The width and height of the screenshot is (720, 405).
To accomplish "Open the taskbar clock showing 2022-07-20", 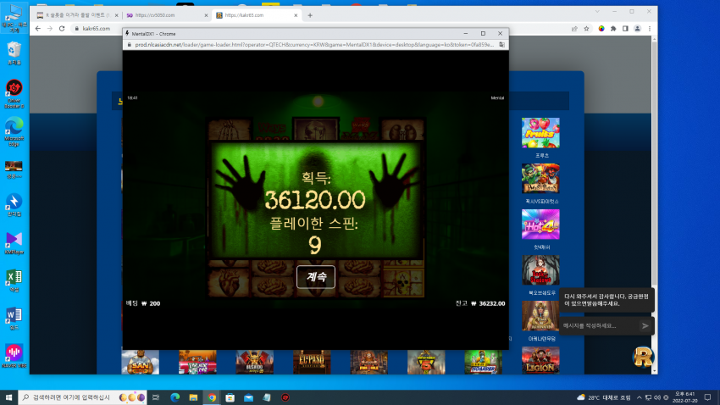I will pos(685,397).
